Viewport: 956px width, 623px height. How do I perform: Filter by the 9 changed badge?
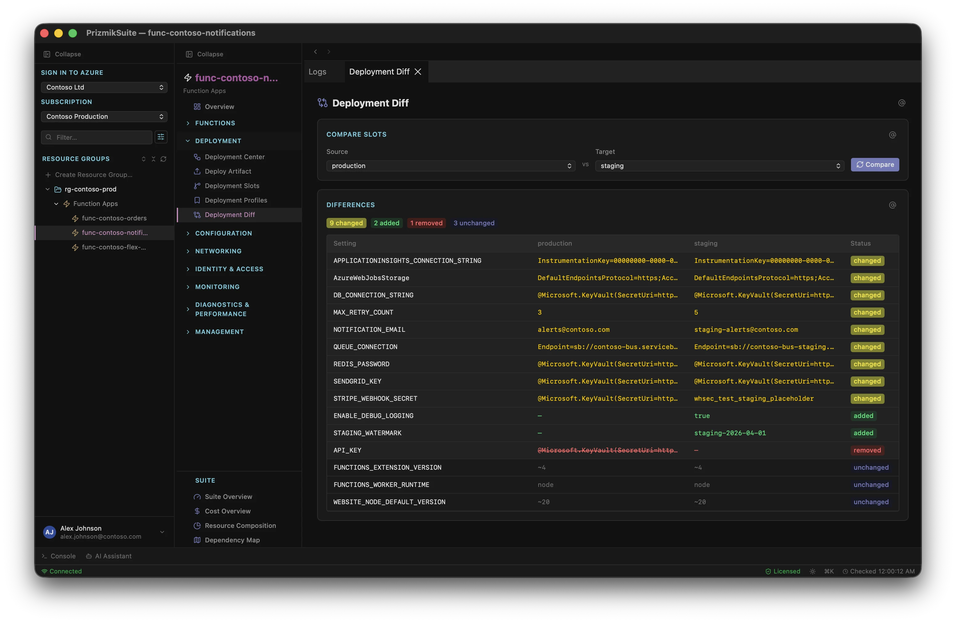tap(346, 223)
